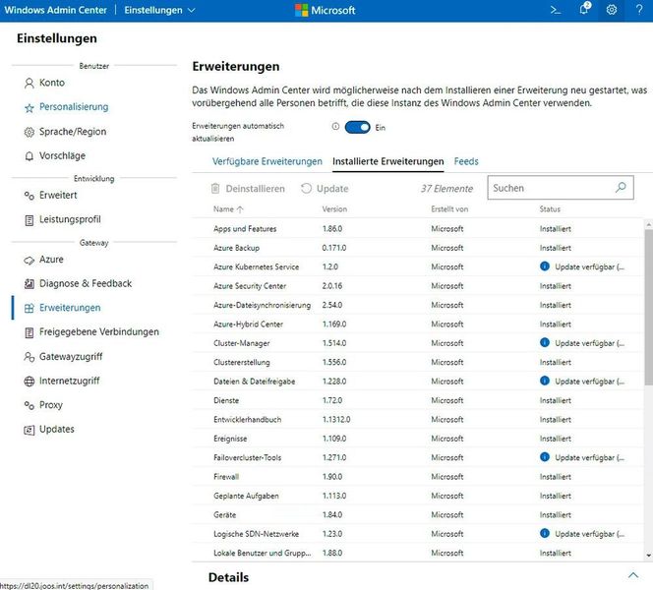Click the extensions list scrollbar thumb
Screen dimensions: 653x590
(648, 307)
